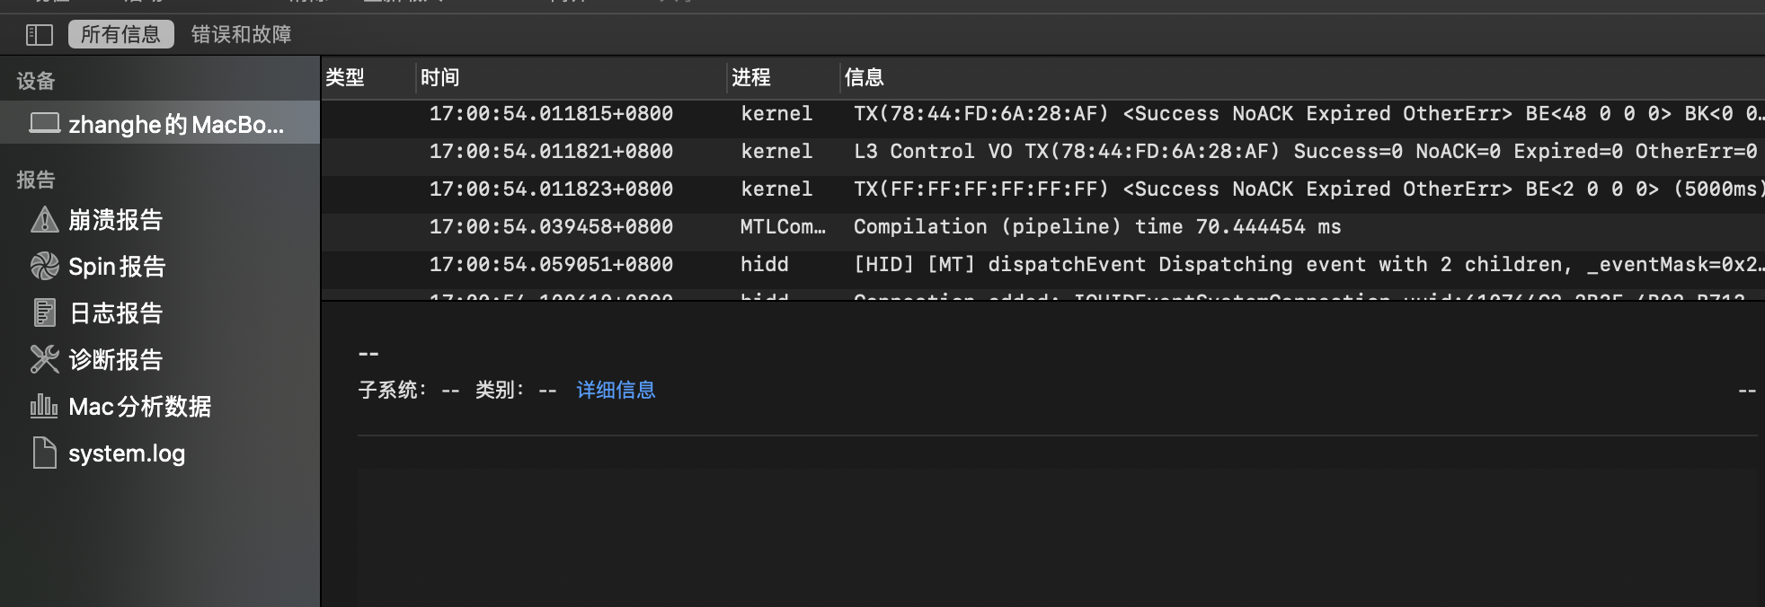The image size is (1765, 607).
Task: Sort by 时间 column header
Action: coord(440,78)
